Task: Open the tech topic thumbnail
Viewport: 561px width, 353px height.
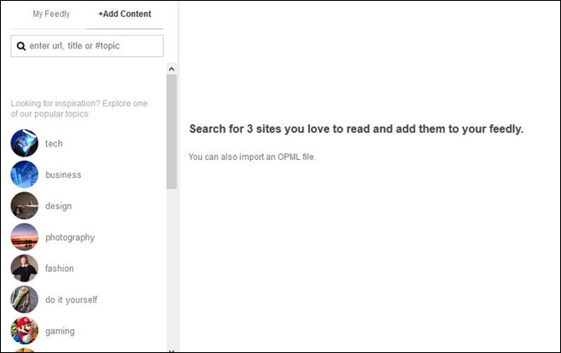Action: point(25,143)
